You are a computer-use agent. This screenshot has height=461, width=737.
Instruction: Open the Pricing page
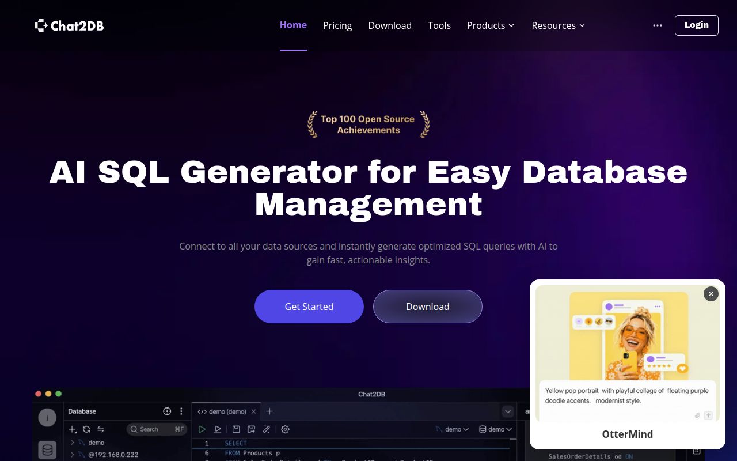click(337, 25)
